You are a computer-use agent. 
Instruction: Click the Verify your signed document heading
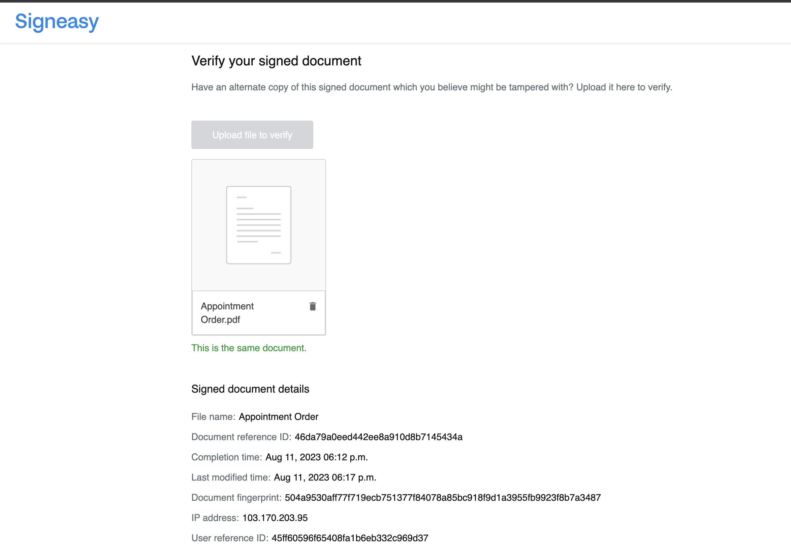point(276,61)
